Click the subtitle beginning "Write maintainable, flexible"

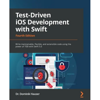(x=43, y=45)
